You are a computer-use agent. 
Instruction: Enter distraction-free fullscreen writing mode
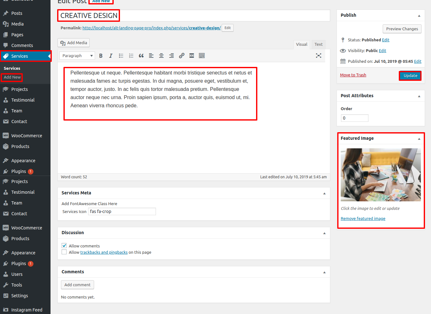[x=319, y=56]
